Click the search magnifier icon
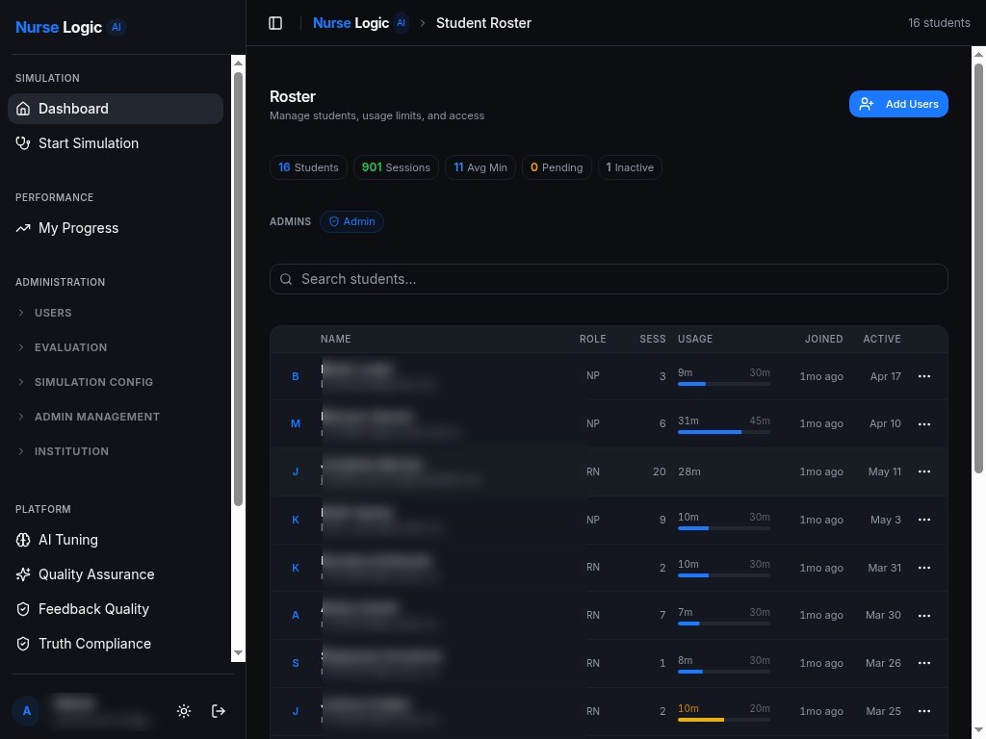Viewport: 986px width, 739px height. (286, 279)
